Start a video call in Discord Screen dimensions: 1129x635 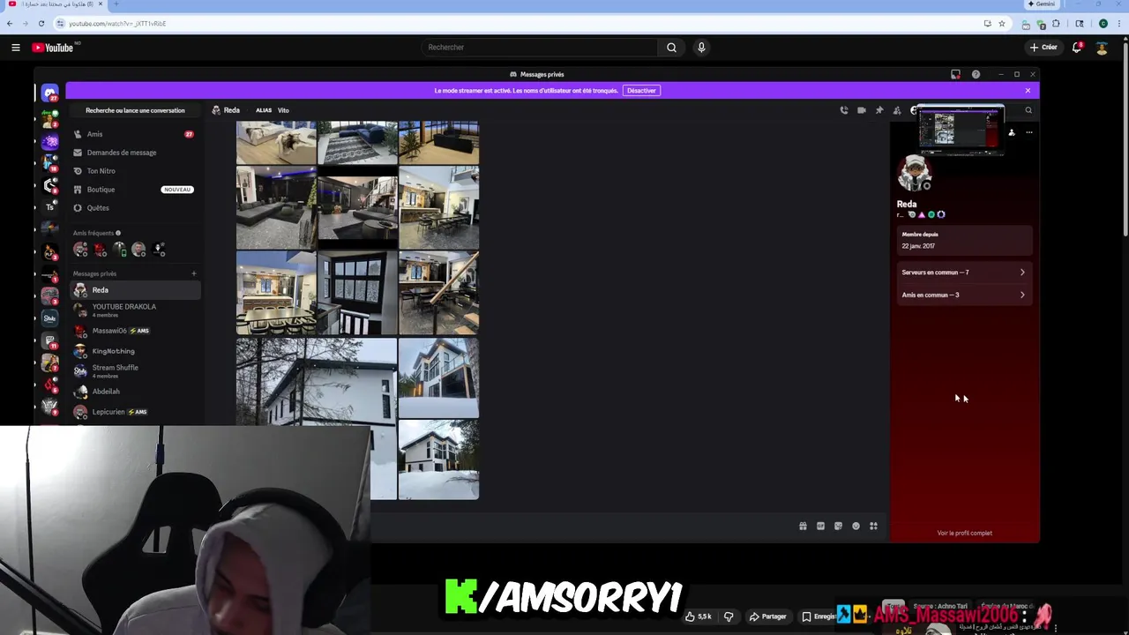tap(862, 110)
